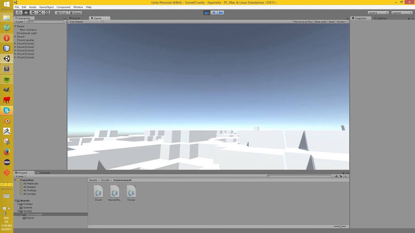Select the Hand tool in the toolbar

[x=19, y=13]
